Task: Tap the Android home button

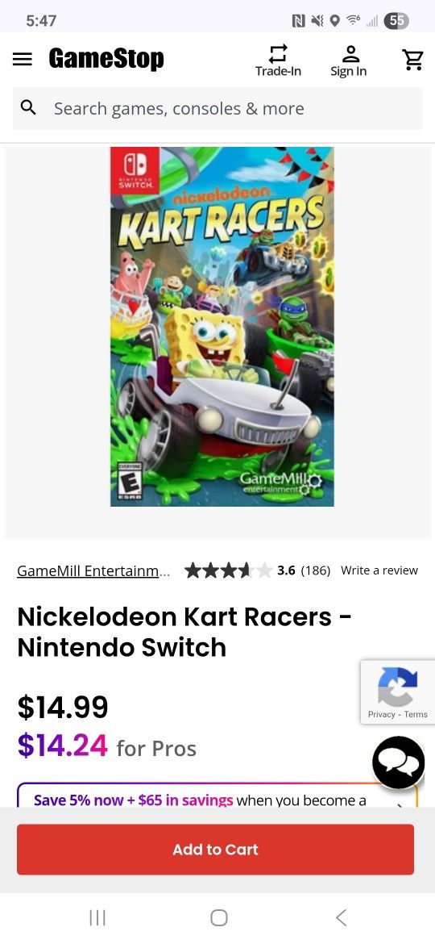Action: [218, 917]
